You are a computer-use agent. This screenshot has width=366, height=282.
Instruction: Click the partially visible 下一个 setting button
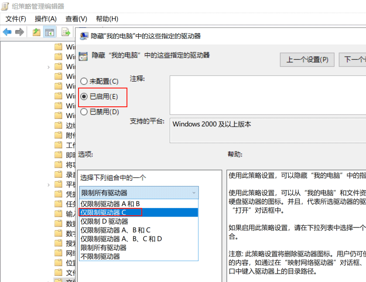point(352,60)
